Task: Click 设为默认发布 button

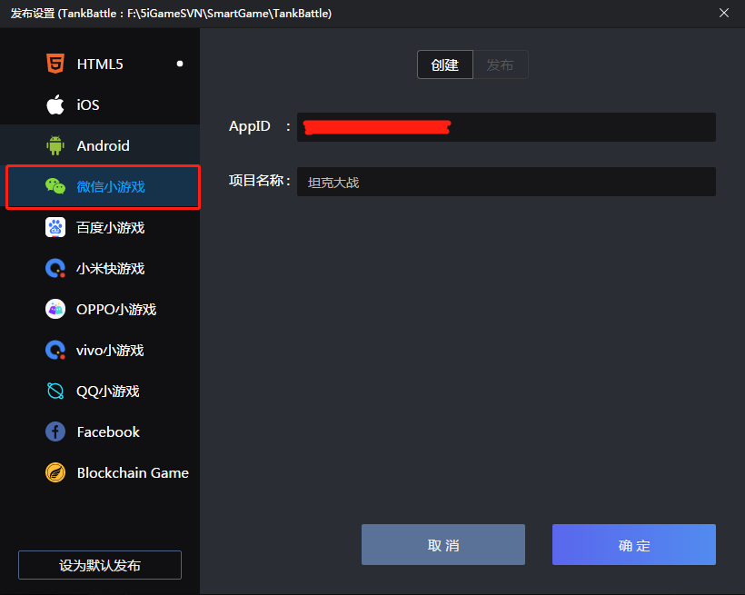Action: 100,565
